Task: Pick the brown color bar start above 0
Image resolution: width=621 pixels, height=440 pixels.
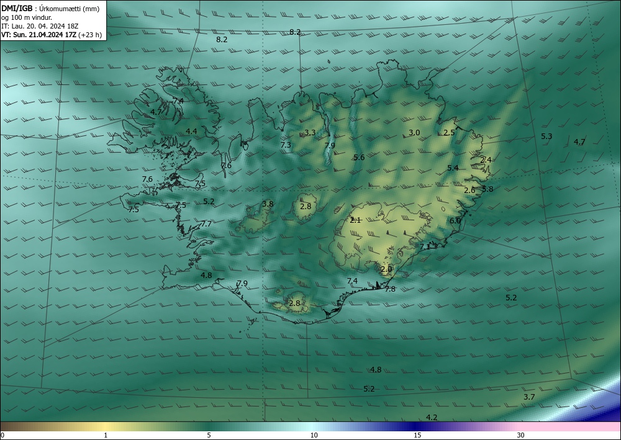Action: coord(8,426)
